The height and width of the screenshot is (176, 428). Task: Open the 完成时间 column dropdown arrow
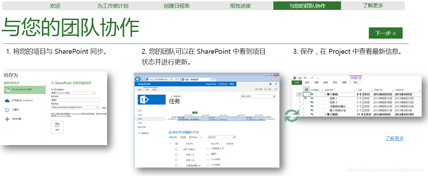click(x=420, y=91)
